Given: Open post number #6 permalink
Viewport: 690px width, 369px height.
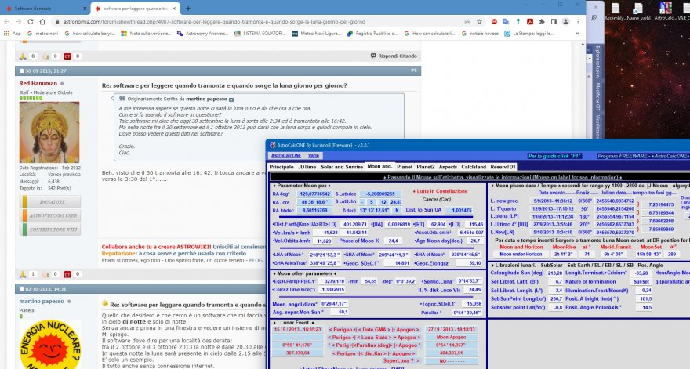Looking at the screenshot, I should coord(414,71).
